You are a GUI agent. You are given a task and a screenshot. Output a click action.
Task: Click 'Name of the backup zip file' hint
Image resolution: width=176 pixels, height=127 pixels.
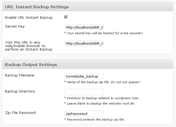pyautogui.click(x=87, y=82)
